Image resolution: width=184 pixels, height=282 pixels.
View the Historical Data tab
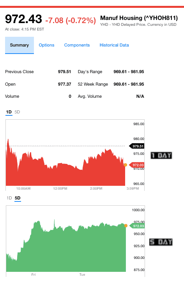[114, 45]
